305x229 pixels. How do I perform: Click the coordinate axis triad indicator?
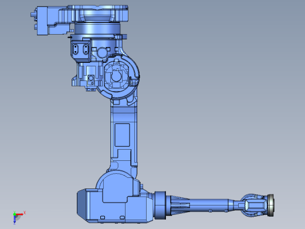(x=19, y=217)
